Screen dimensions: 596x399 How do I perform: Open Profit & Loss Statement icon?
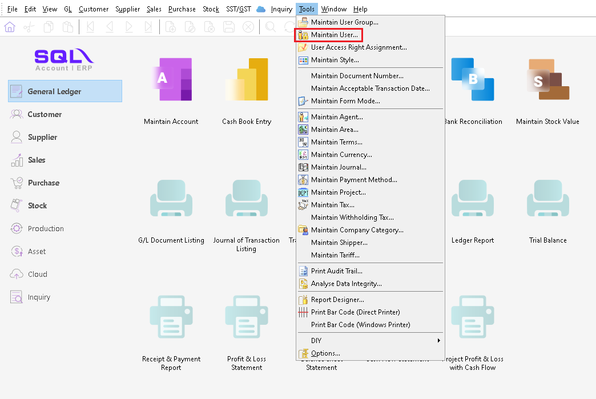pyautogui.click(x=247, y=318)
